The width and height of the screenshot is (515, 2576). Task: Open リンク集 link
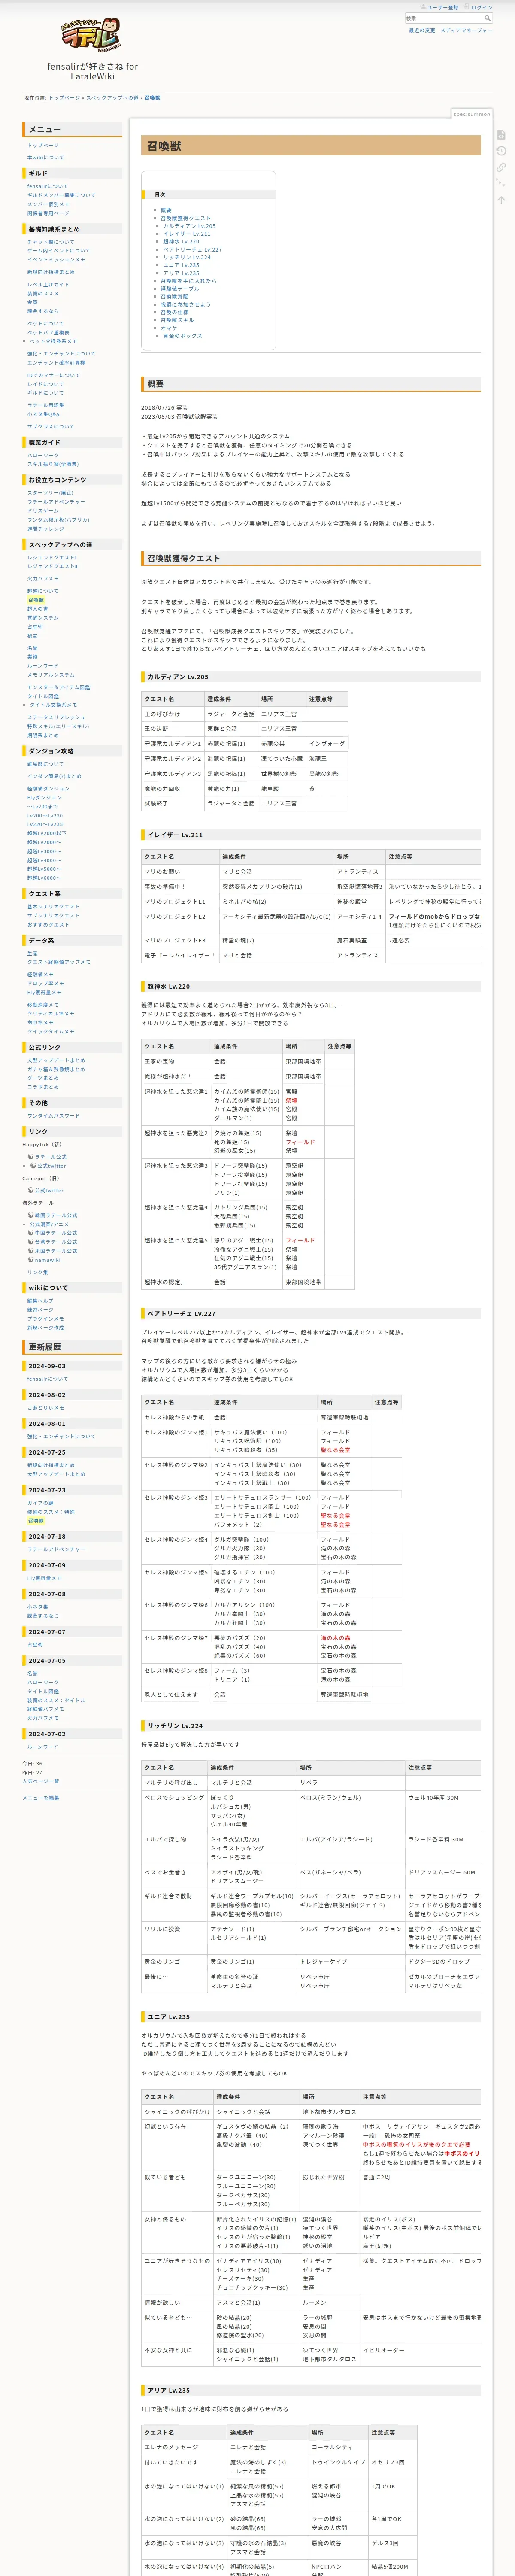tap(38, 1273)
